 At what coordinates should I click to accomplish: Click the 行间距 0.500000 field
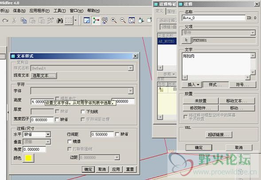pos(102,134)
